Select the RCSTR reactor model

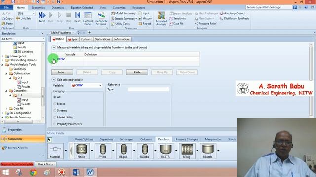point(166,151)
